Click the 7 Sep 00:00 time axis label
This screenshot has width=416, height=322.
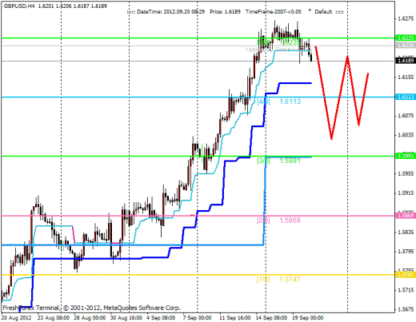(197, 318)
